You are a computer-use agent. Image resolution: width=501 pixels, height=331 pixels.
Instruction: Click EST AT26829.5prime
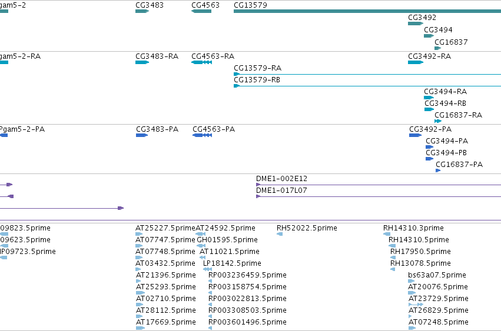(439, 311)
